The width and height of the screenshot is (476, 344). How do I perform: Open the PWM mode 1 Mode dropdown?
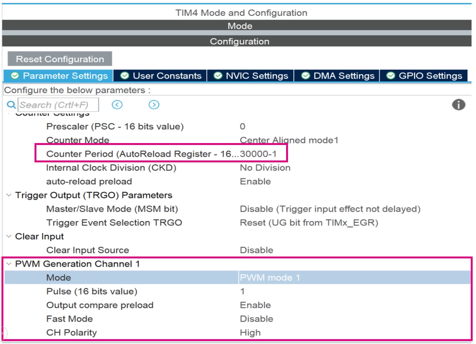(x=354, y=278)
